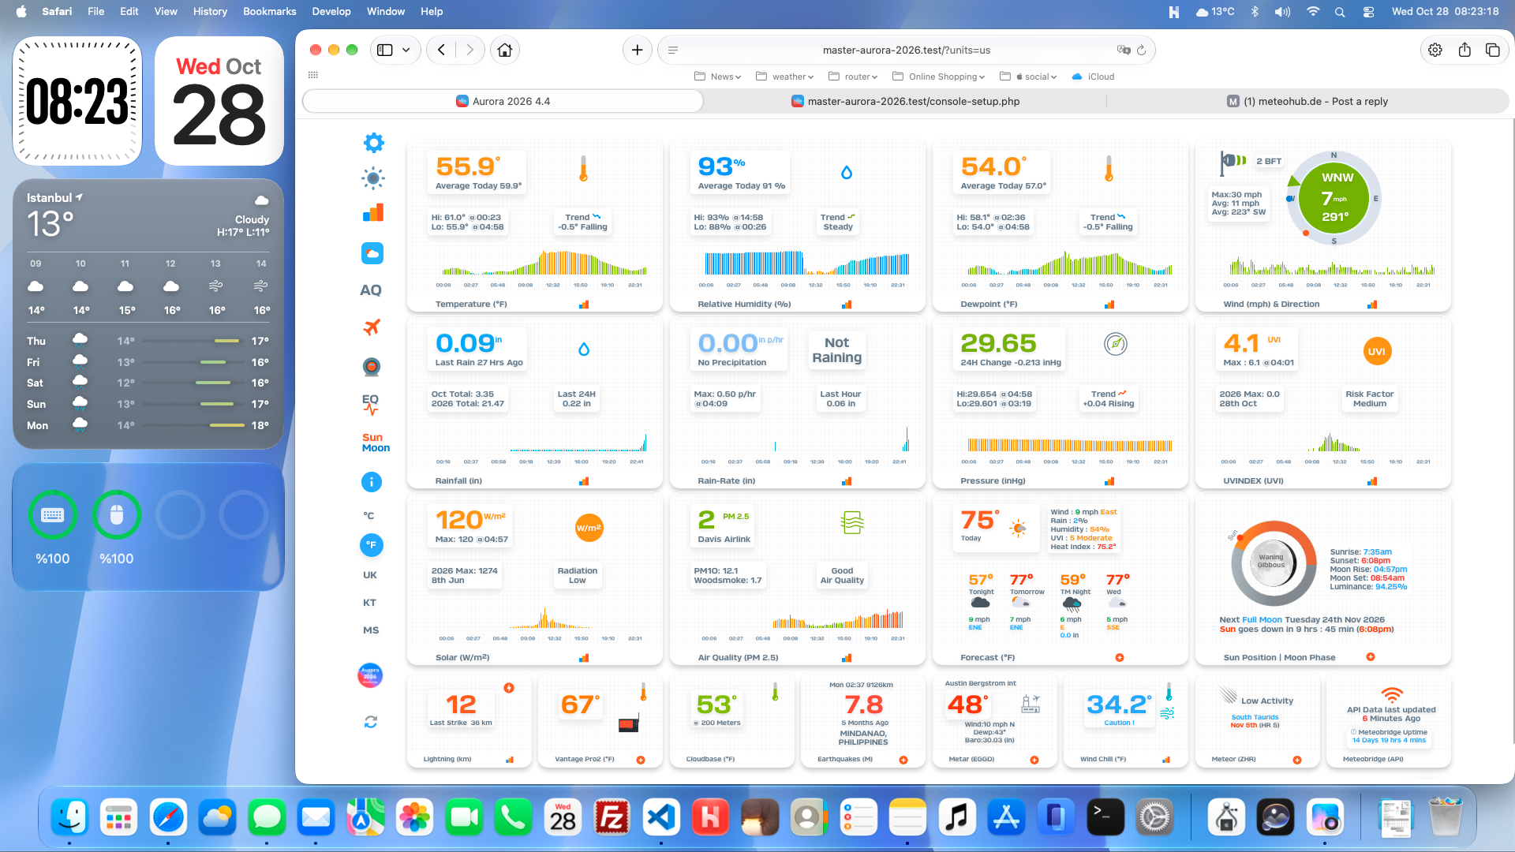Click the Safari new tab plus button
The image size is (1515, 852).
(x=638, y=50)
